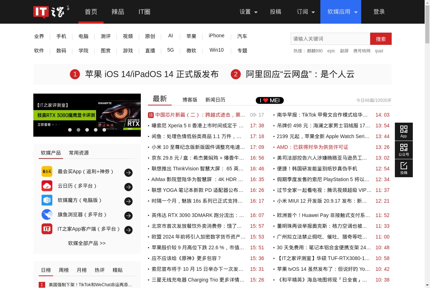
Task: Open the 公众号 QR code floating button
Action: tap(404, 150)
